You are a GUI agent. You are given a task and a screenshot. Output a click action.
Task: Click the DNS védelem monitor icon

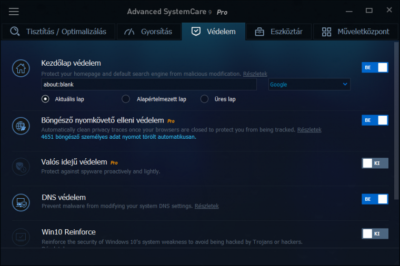click(21, 203)
